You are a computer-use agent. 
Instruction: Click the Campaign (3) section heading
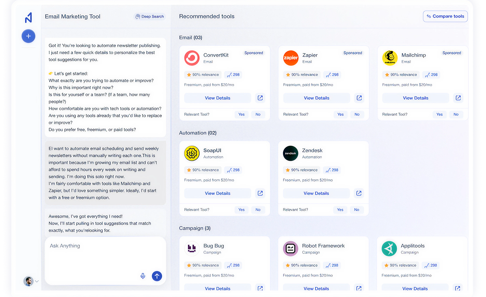(x=195, y=228)
